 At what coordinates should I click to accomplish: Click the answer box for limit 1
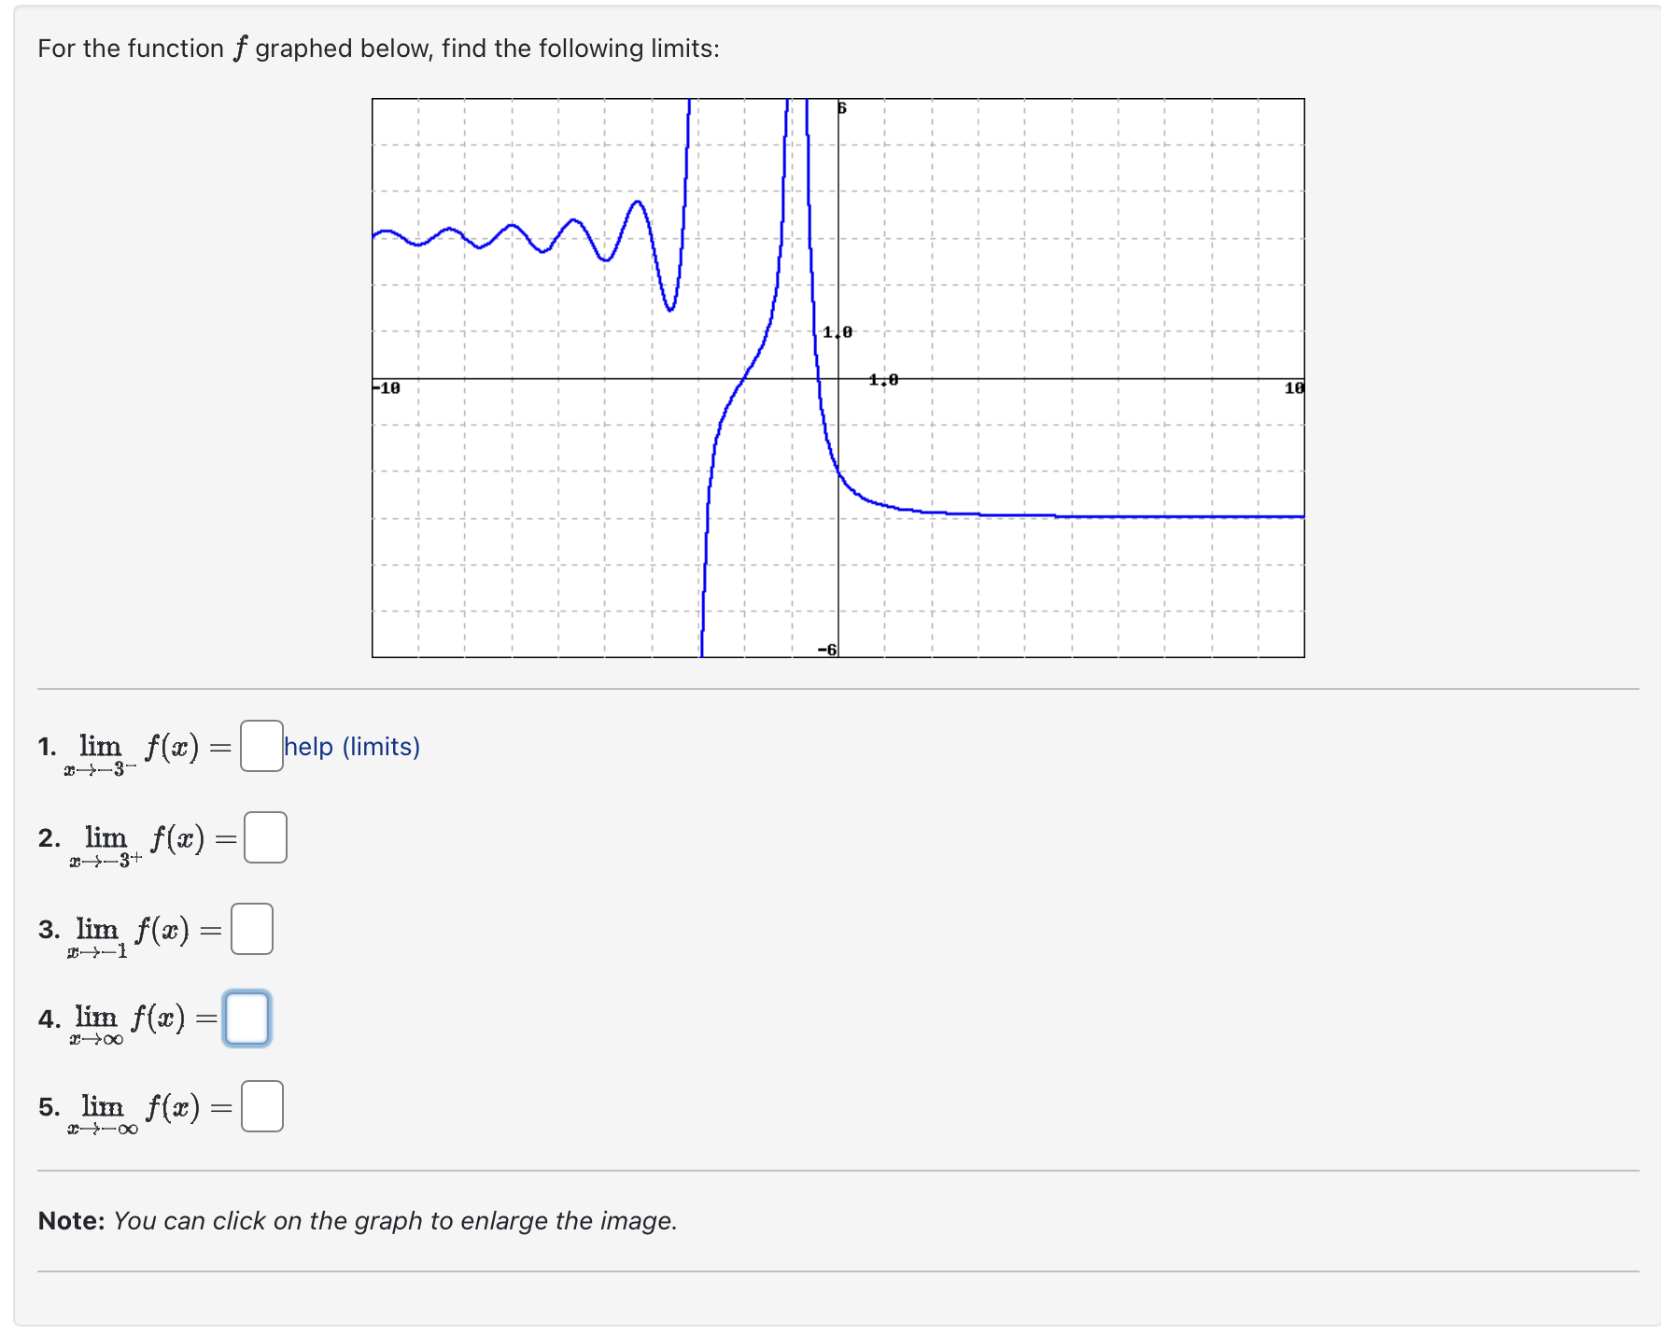pos(261,746)
